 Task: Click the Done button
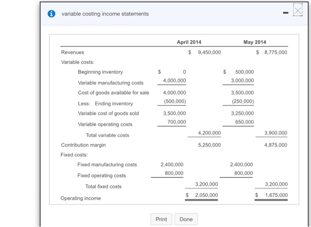186,219
